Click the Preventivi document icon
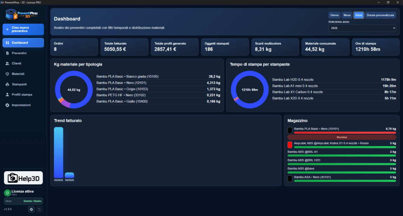Viewport: 403px width, 216px height. click(7, 53)
